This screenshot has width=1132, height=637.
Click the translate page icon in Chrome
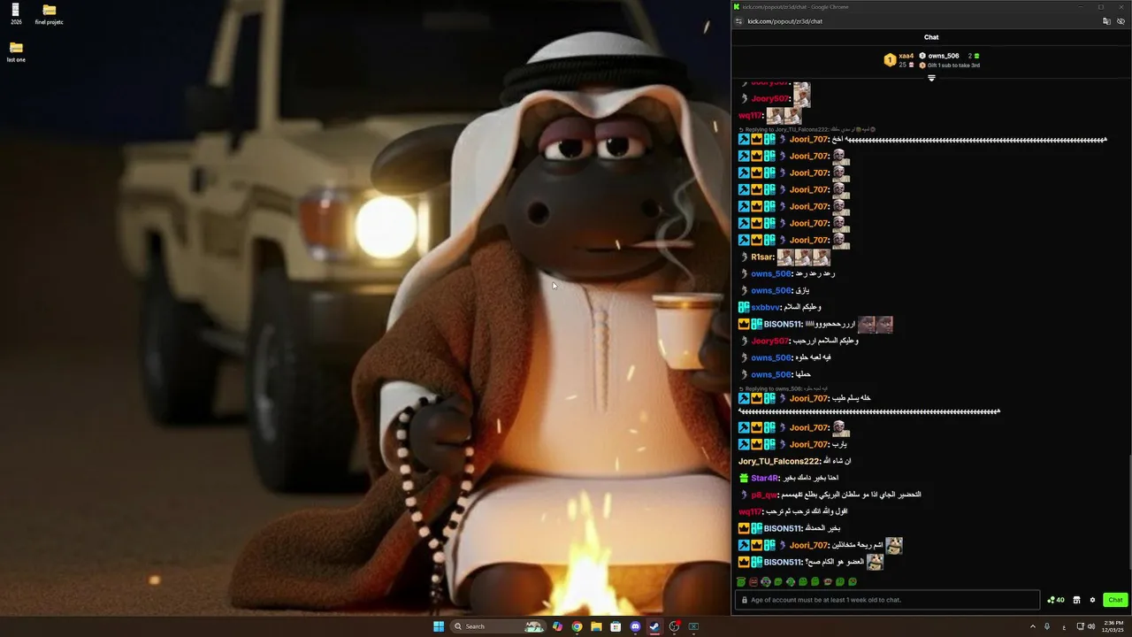(x=1106, y=21)
